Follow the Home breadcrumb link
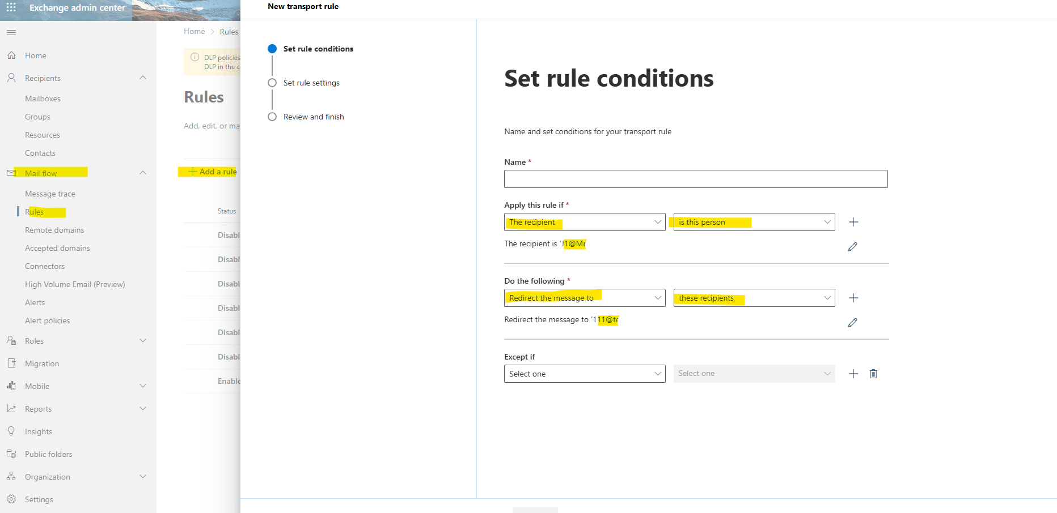Image resolution: width=1057 pixels, height=513 pixels. click(x=195, y=32)
